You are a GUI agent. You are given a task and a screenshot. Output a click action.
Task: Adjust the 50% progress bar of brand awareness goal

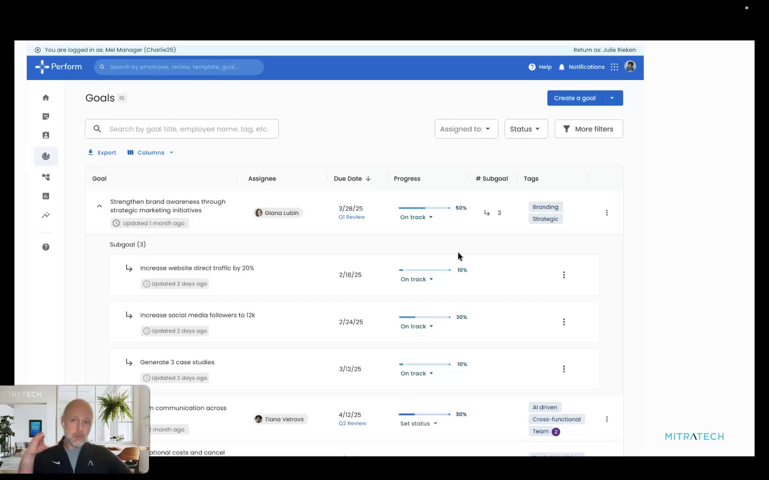pyautogui.click(x=425, y=208)
